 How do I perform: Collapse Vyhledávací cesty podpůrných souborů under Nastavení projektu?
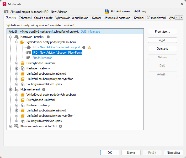pyautogui.click(x=17, y=42)
